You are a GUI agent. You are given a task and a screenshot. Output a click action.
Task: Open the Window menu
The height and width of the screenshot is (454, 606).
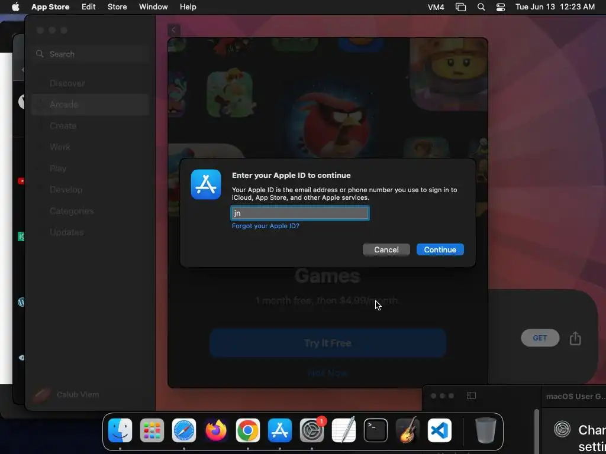coord(153,7)
